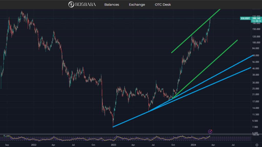Click the 2022 label on time axis
Viewport: 262px width, 147px height.
[34, 144]
